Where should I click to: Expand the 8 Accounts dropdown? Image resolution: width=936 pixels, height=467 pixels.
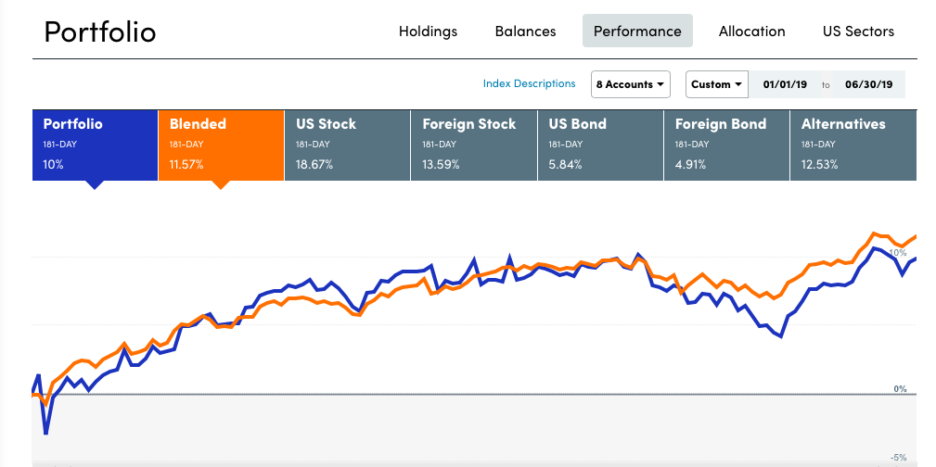click(x=632, y=84)
